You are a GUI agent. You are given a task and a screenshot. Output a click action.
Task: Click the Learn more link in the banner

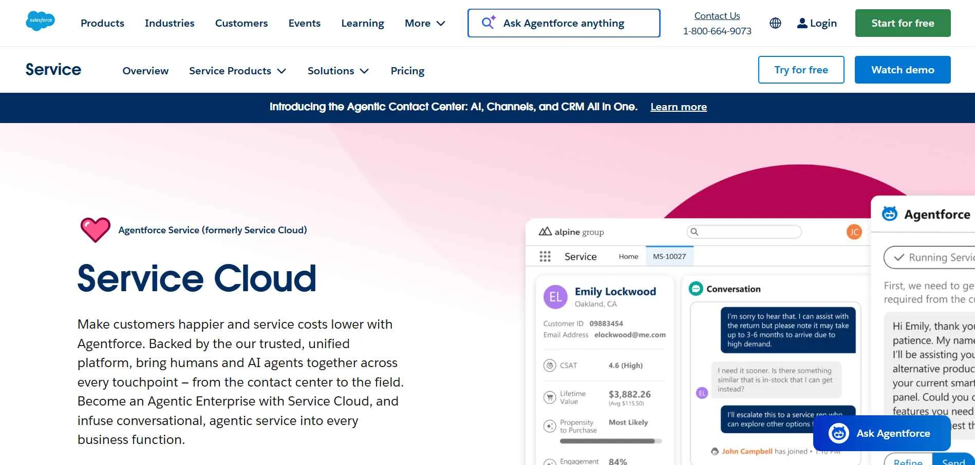click(678, 107)
